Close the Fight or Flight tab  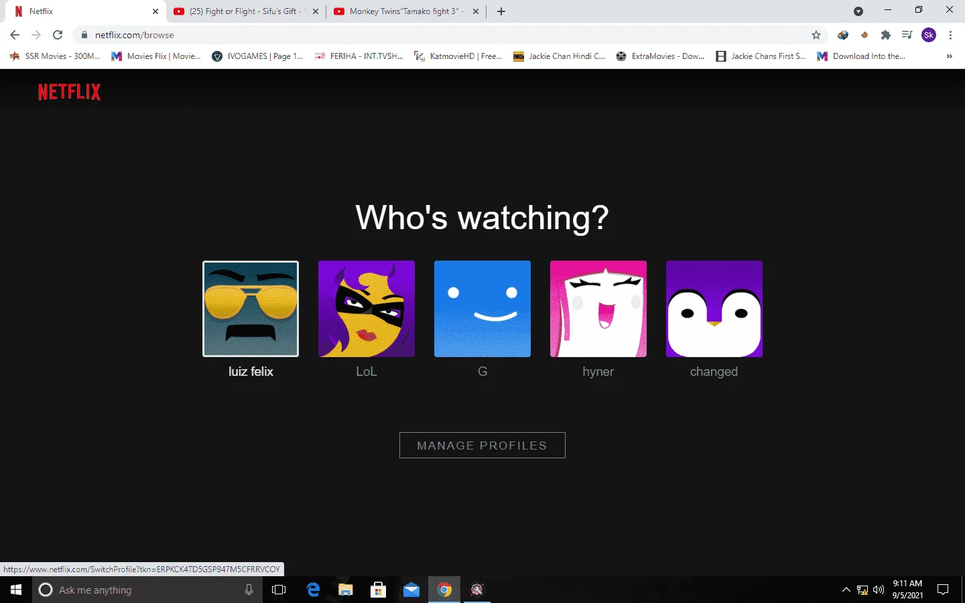[x=316, y=11]
